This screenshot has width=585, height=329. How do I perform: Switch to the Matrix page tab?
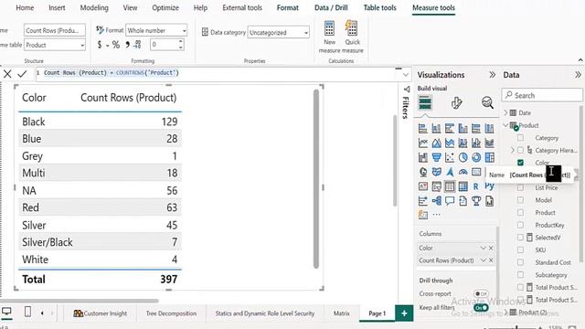(x=341, y=313)
